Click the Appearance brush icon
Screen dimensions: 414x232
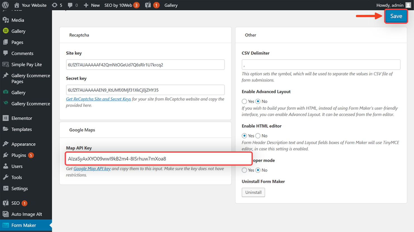6,144
